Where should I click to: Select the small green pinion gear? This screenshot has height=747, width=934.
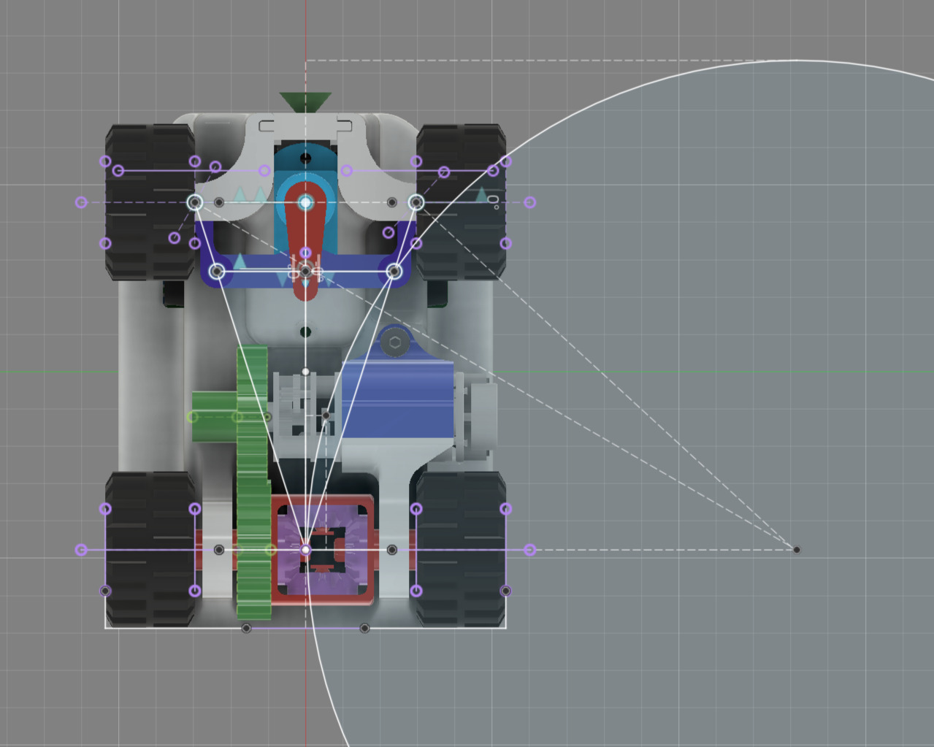(214, 417)
